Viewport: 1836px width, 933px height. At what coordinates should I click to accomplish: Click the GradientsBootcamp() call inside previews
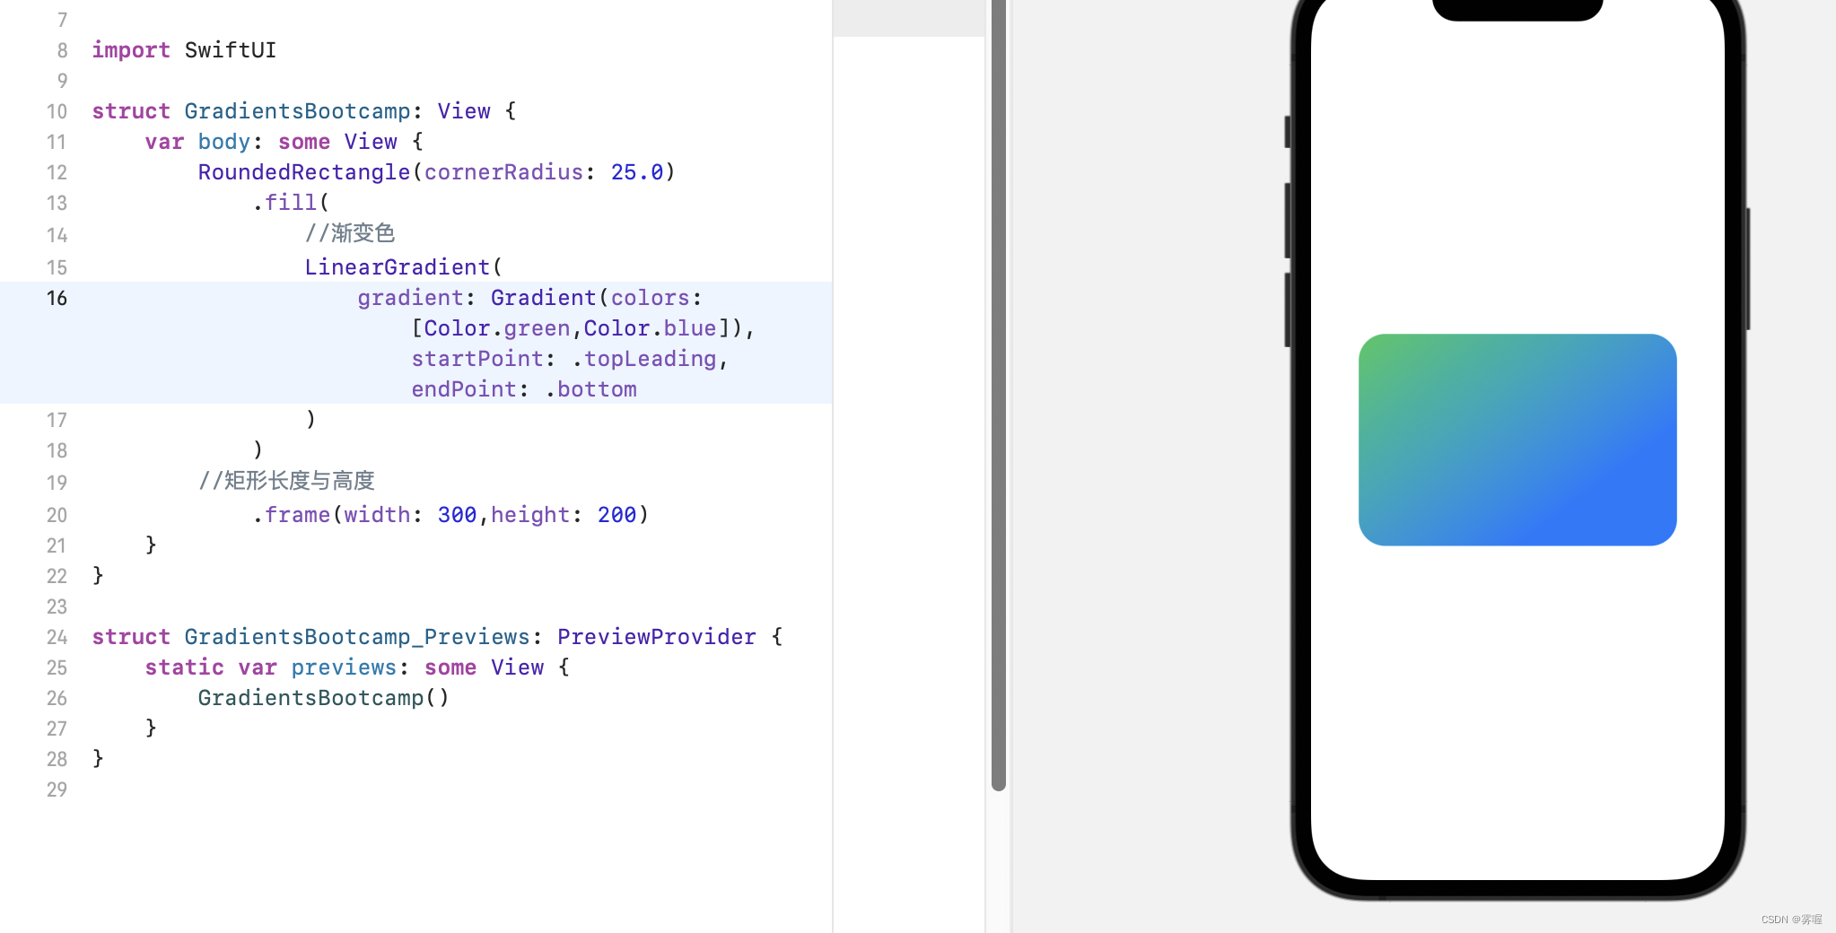[322, 697]
